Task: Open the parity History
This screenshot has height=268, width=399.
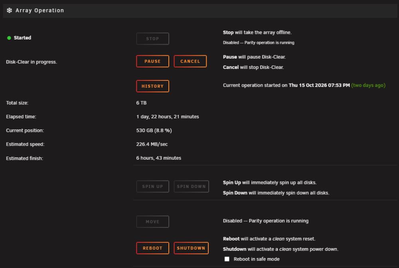Action: (x=153, y=86)
